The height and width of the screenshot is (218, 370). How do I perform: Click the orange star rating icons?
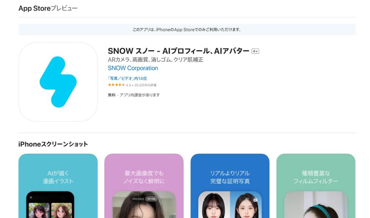[x=116, y=85]
